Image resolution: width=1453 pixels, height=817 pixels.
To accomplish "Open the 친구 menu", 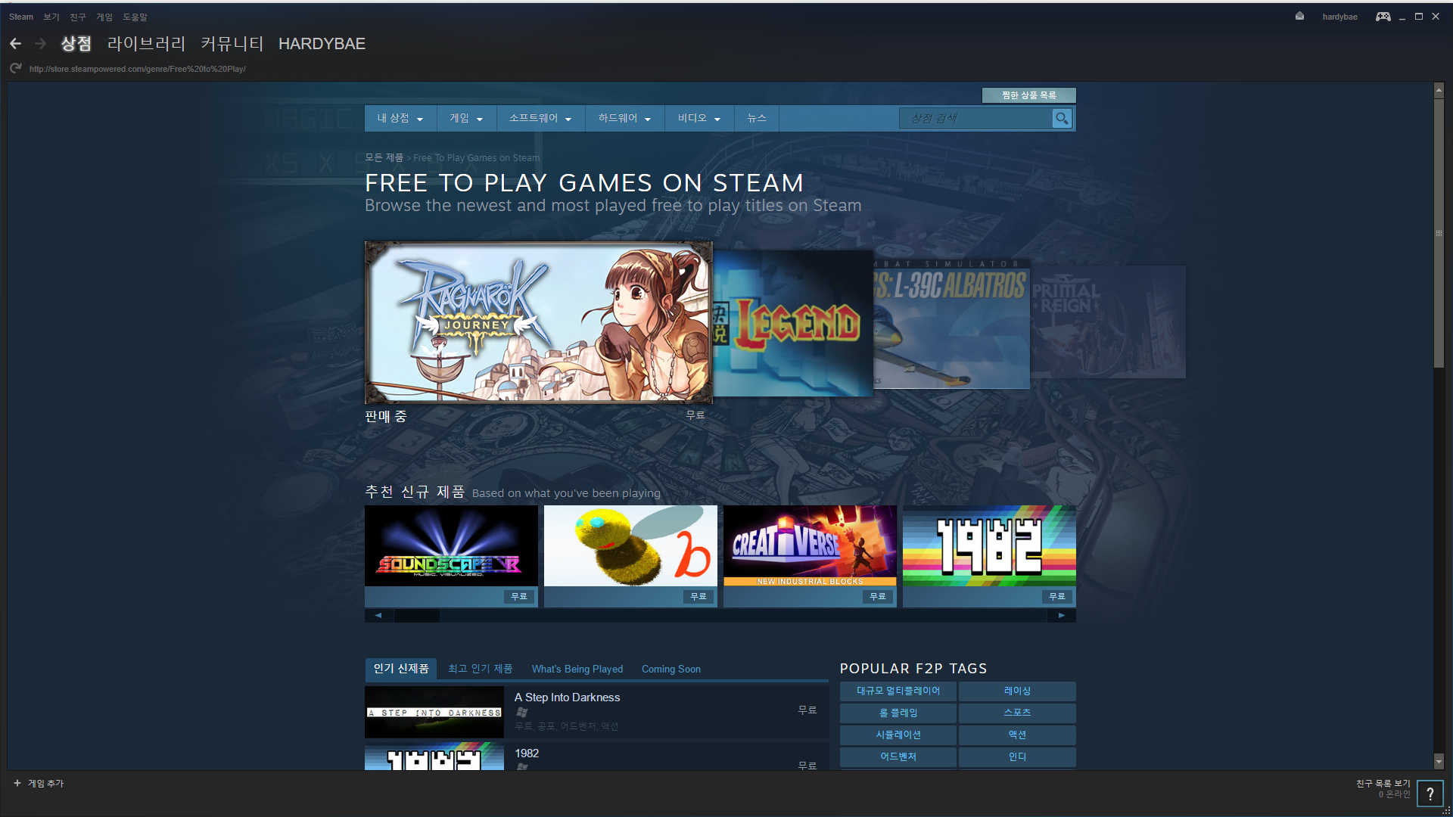I will click(78, 17).
